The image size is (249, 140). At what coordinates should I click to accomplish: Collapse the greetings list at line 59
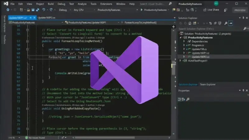pos(27,49)
